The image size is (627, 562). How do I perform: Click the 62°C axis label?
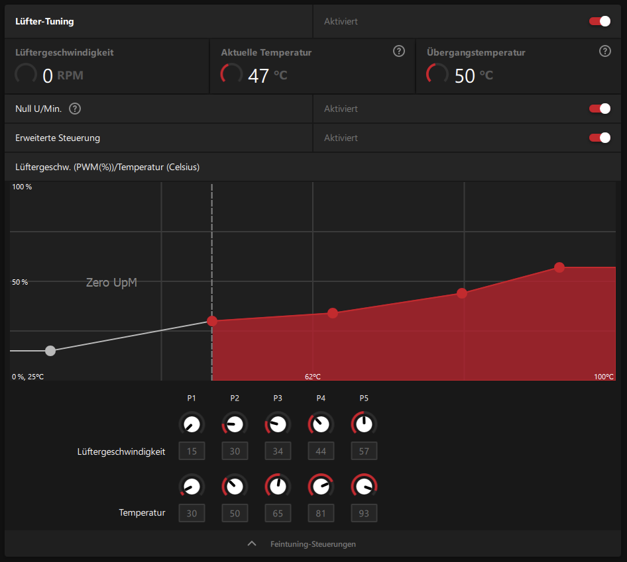(313, 377)
